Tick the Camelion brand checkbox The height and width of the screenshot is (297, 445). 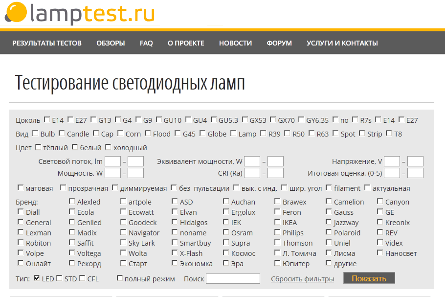[329, 201]
